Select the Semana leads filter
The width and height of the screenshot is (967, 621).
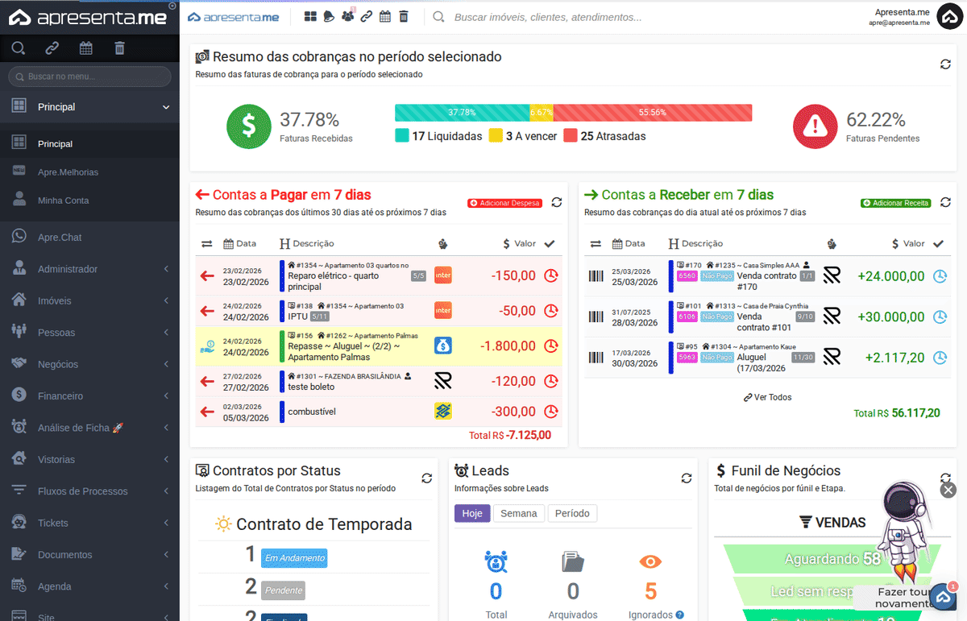click(x=519, y=513)
